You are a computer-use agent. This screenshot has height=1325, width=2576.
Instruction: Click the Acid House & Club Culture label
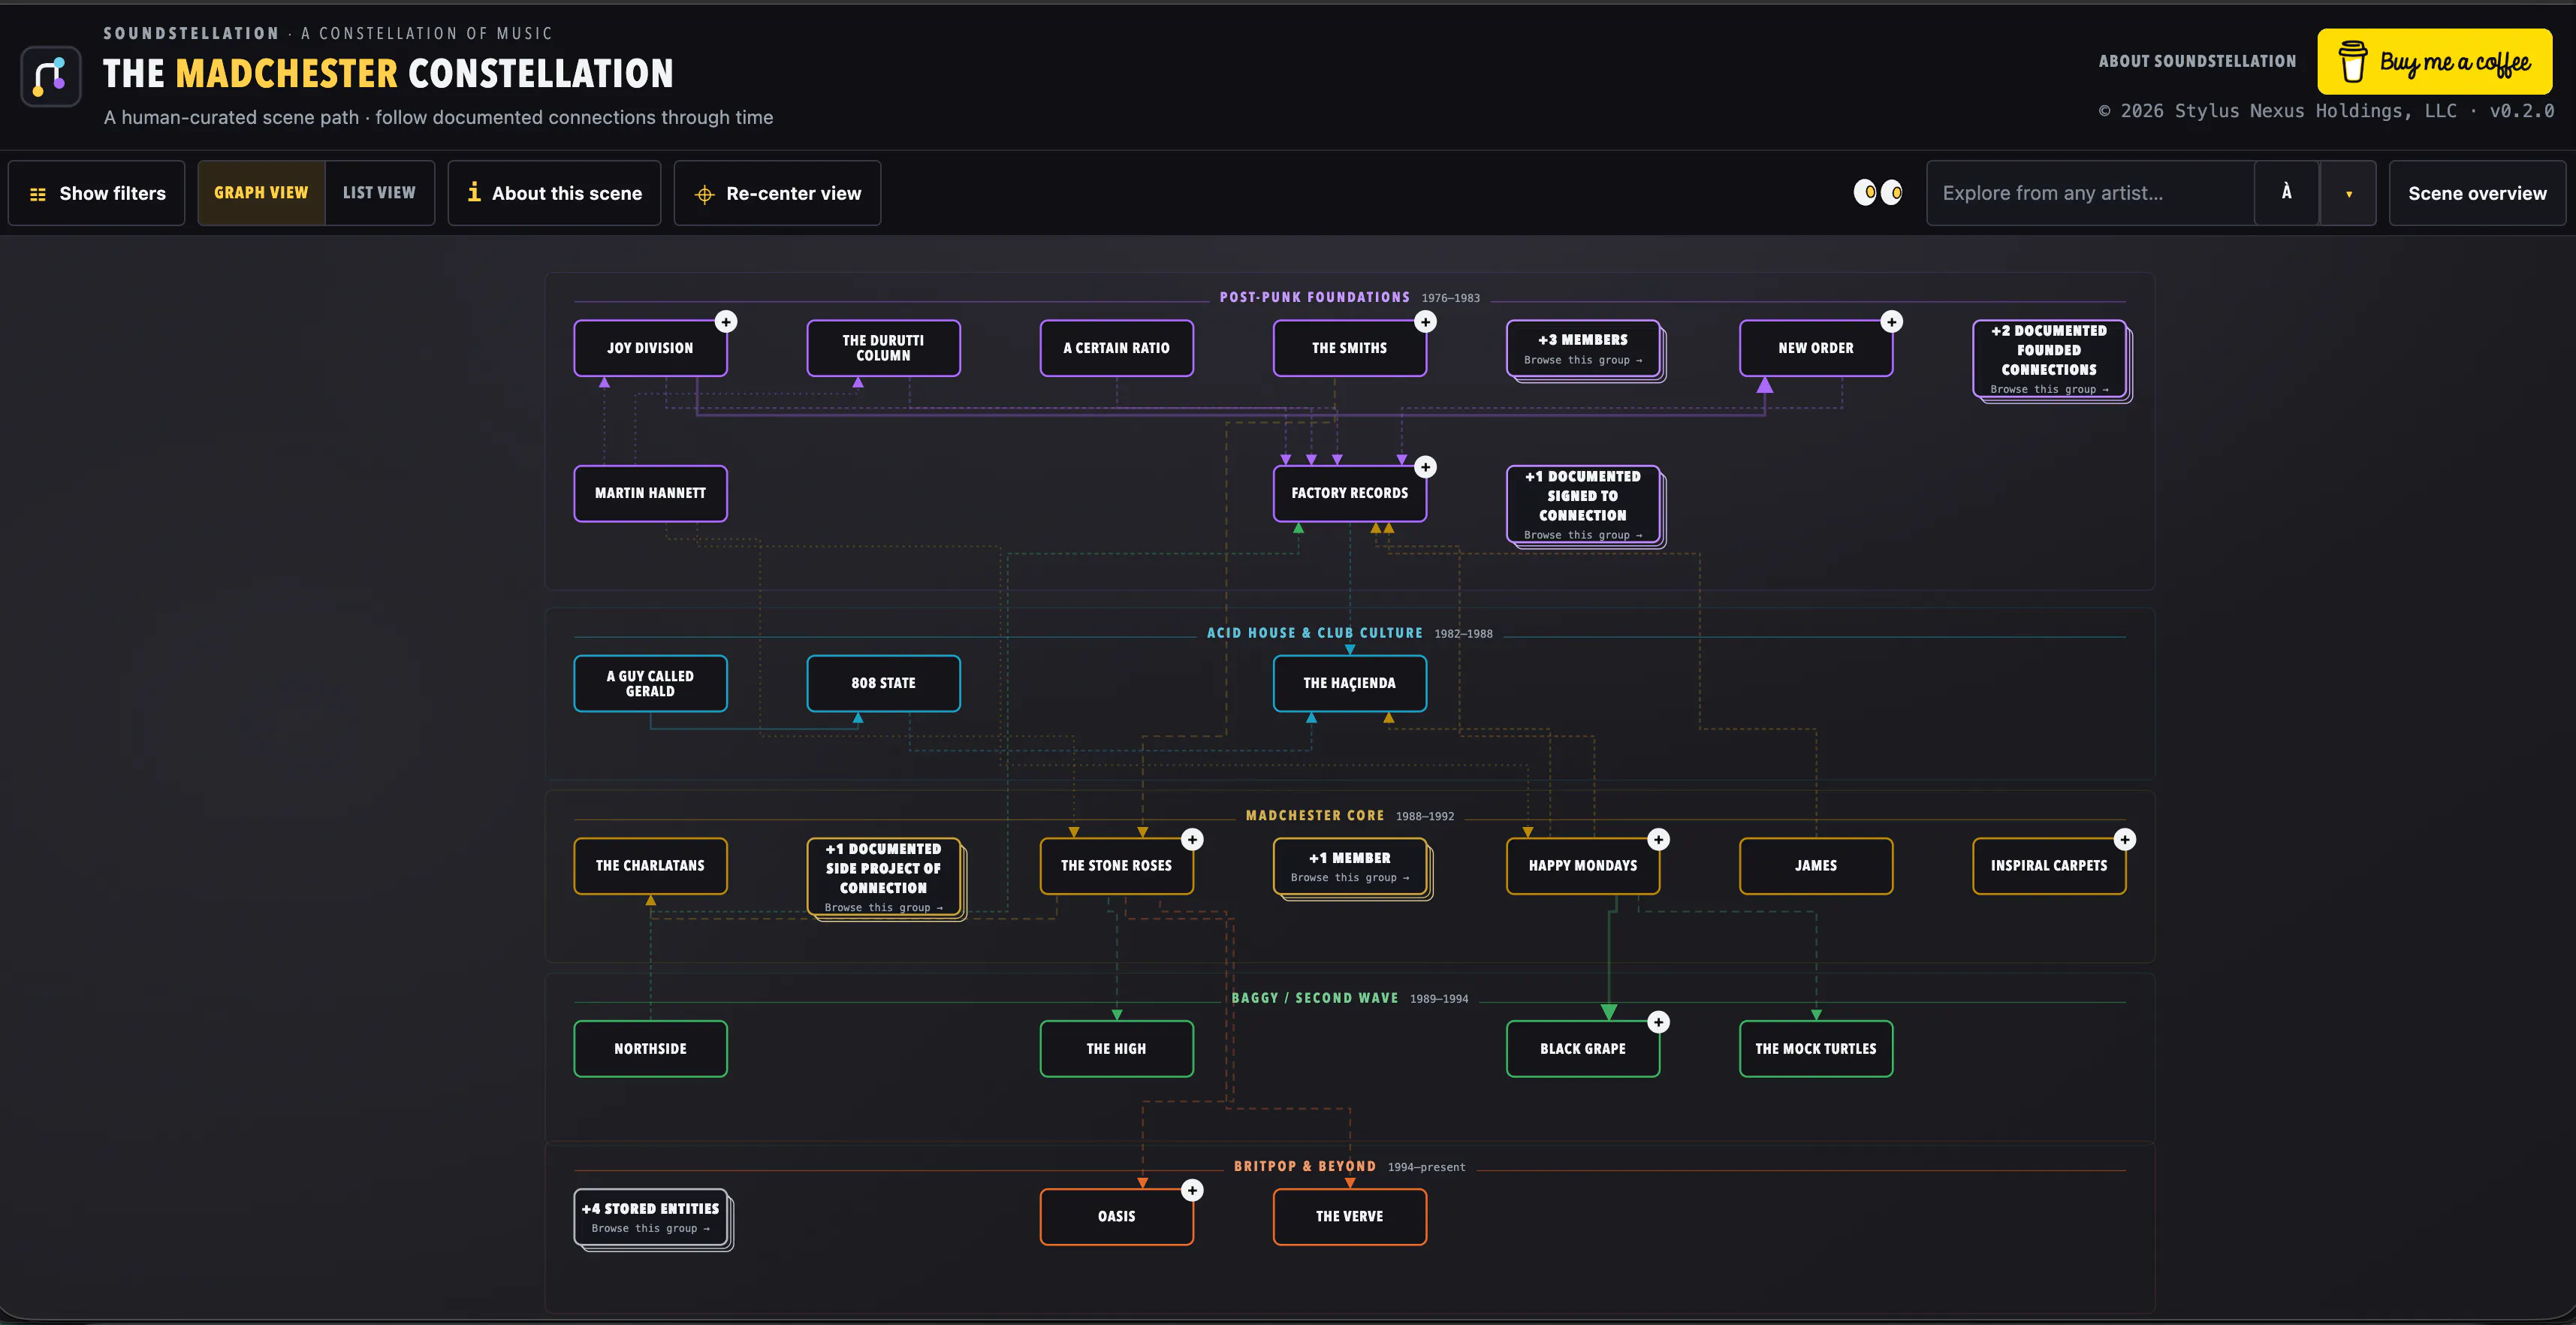click(1314, 633)
